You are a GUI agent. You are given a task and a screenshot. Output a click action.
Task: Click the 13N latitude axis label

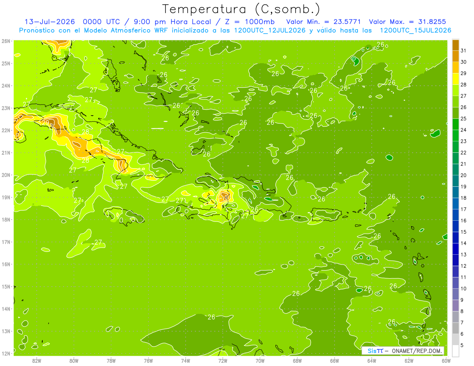pyautogui.click(x=6, y=331)
